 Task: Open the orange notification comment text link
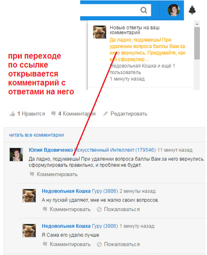[x=148, y=50]
